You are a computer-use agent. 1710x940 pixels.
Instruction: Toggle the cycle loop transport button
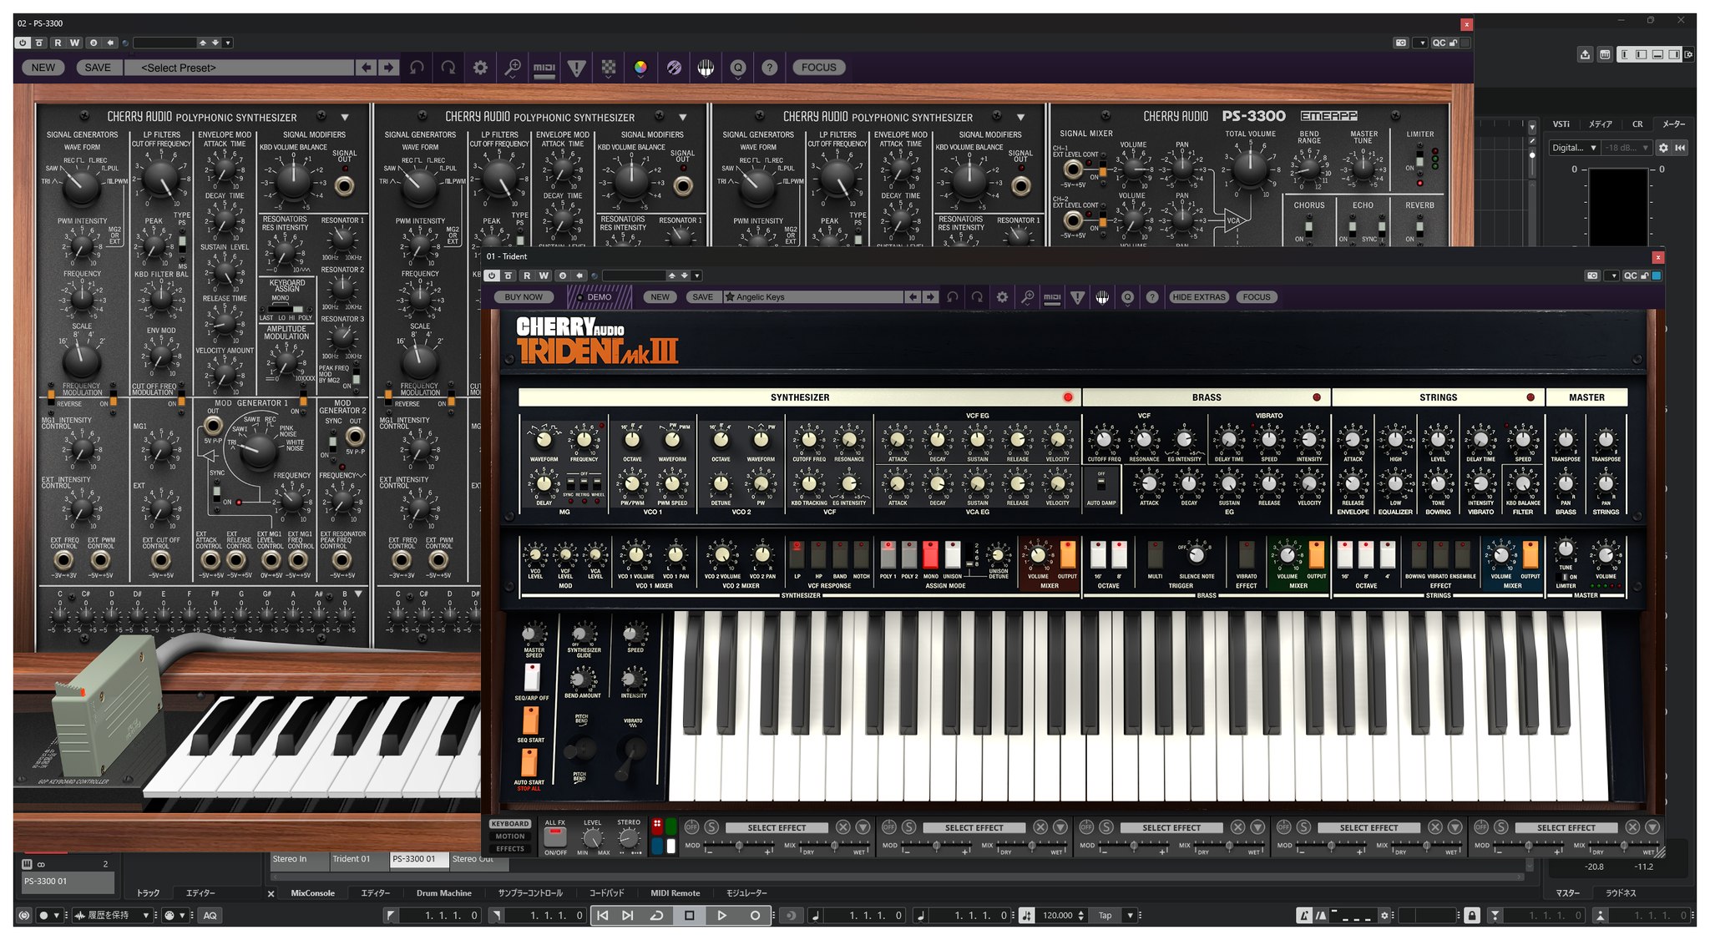pyautogui.click(x=657, y=916)
